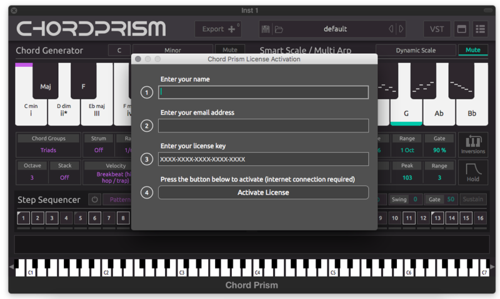500x299 pixels.
Task: Close the License Activation dialog
Action: (138, 59)
